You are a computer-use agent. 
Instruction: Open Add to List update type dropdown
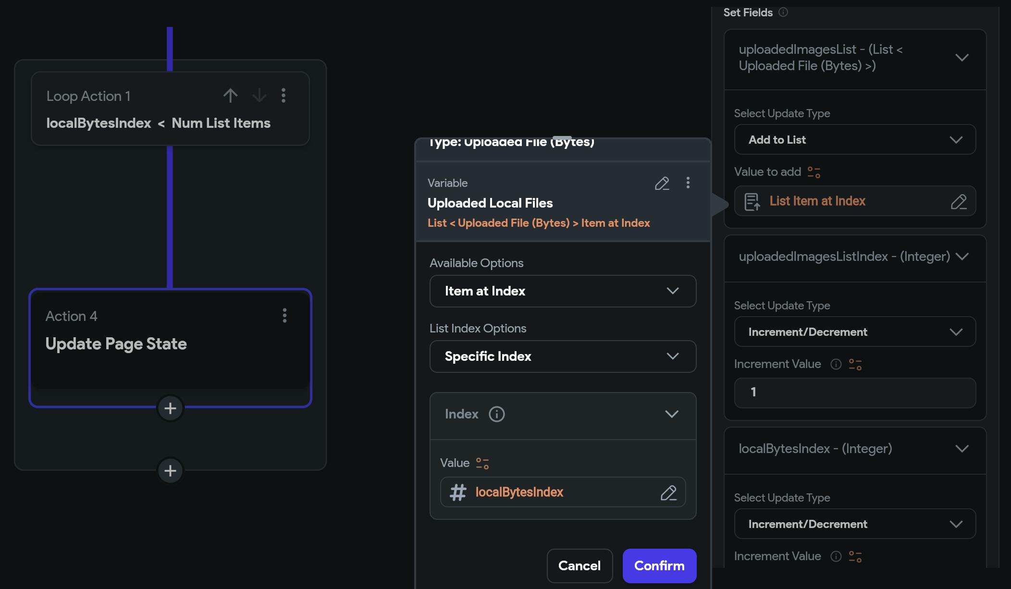pos(855,140)
